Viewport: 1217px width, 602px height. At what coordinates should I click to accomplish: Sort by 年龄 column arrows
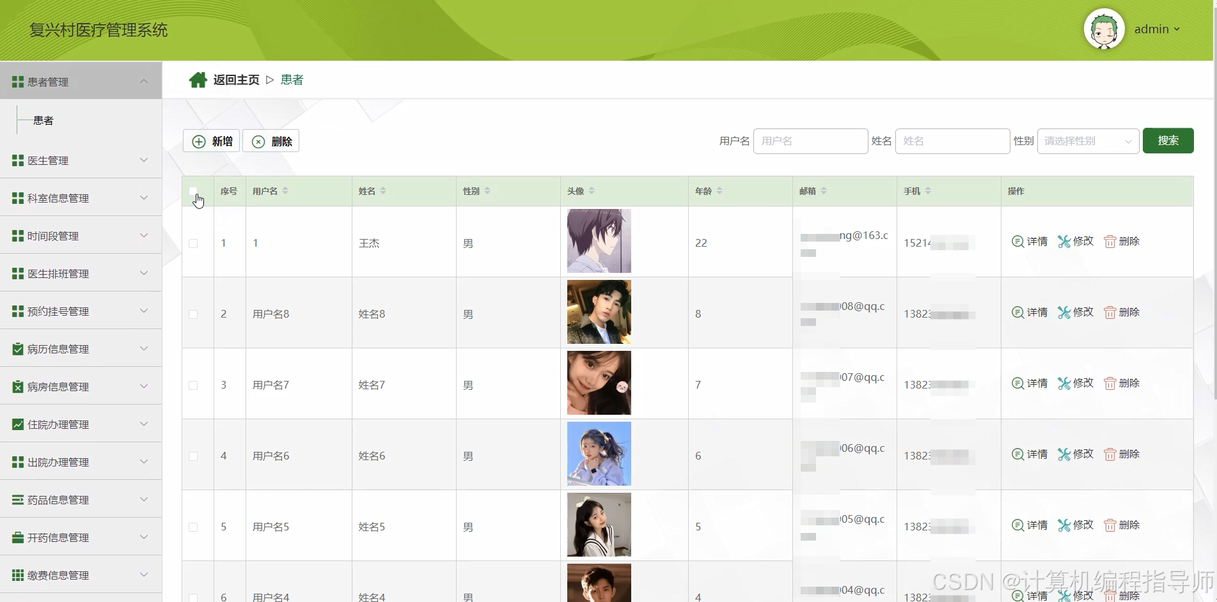pos(719,190)
